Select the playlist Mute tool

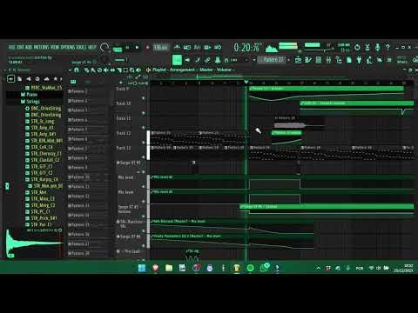pyautogui.click(x=106, y=70)
